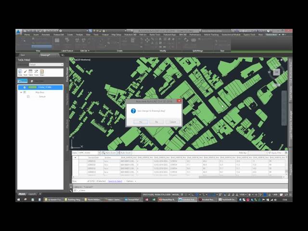Image resolution: width=308 pixels, height=231 pixels.
Task: Open the TechSmith taskbar item
Action: pos(227,200)
